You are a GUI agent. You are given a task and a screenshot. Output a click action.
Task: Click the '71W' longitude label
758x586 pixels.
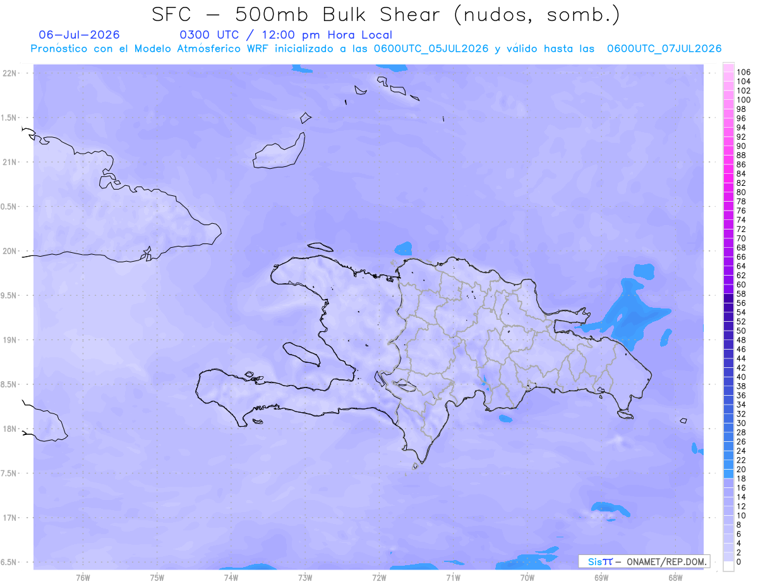[453, 578]
